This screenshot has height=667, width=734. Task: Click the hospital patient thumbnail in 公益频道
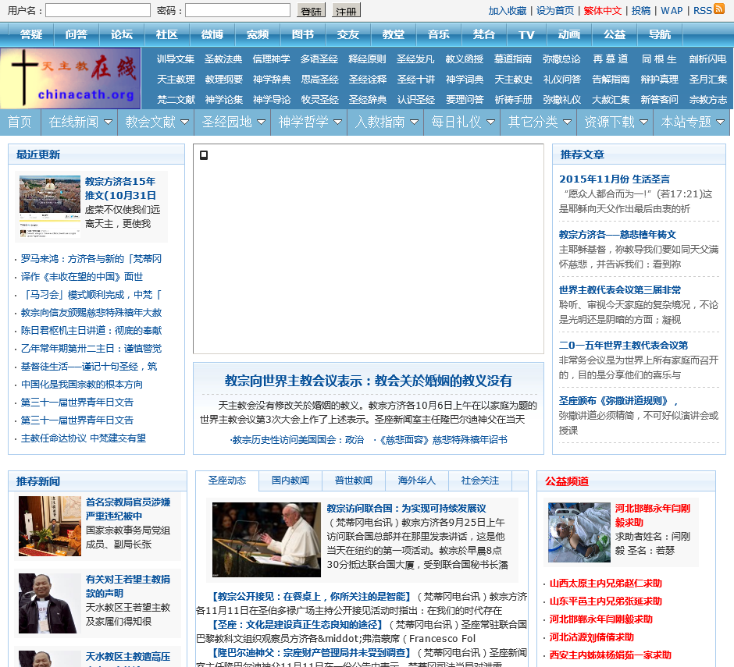[579, 532]
